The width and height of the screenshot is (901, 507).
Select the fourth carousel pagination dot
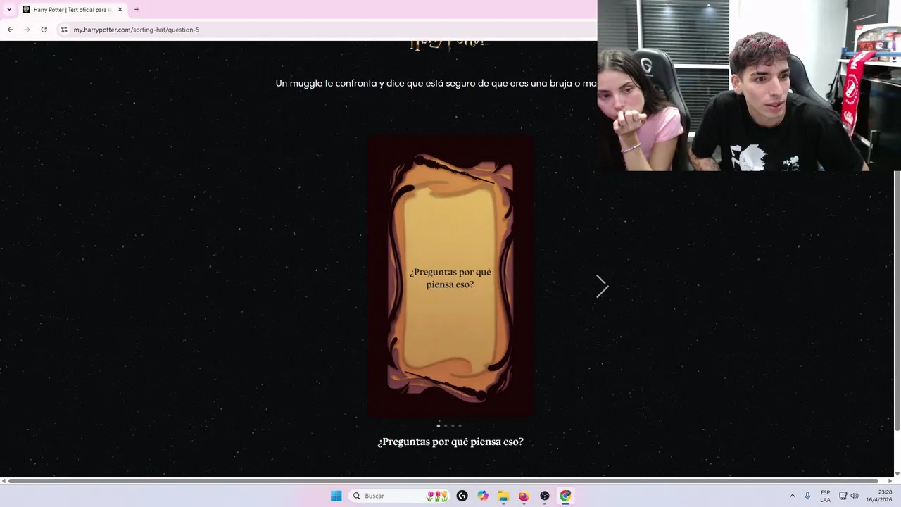[x=460, y=425]
